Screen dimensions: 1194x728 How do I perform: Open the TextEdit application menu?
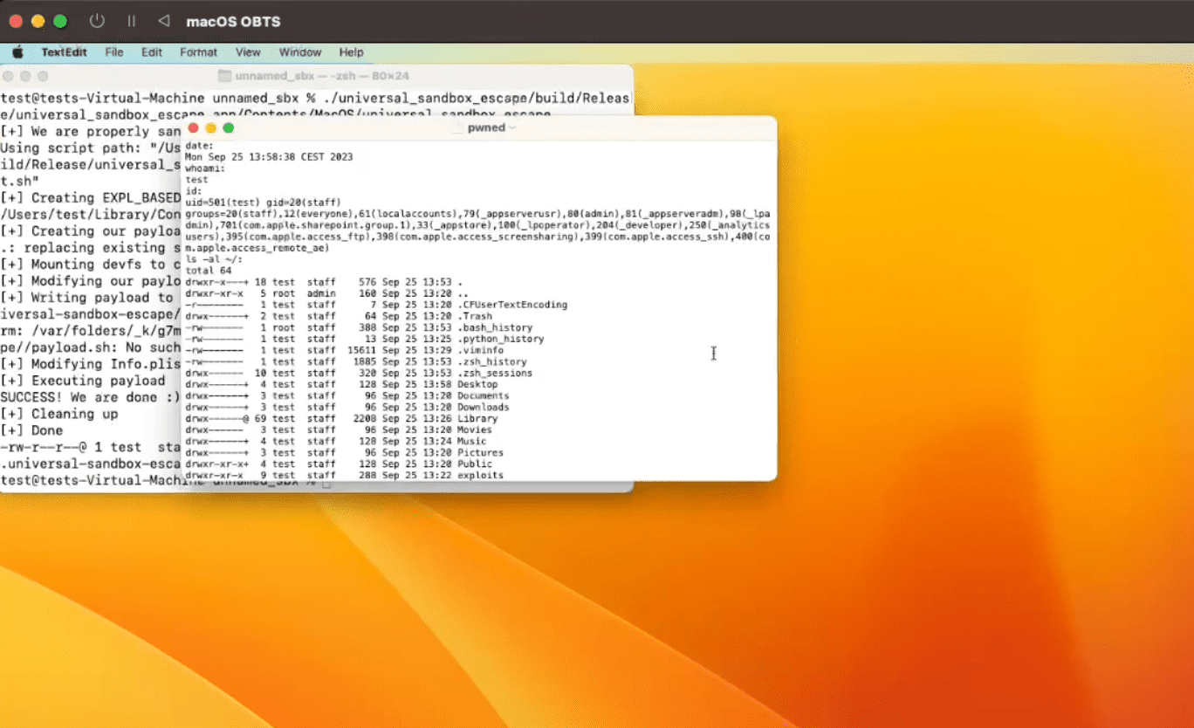pyautogui.click(x=64, y=52)
